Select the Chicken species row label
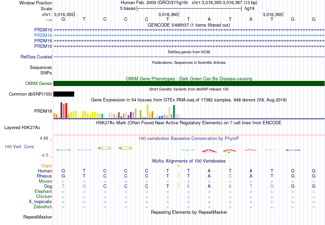This screenshot has height=225, width=325. pos(44,196)
